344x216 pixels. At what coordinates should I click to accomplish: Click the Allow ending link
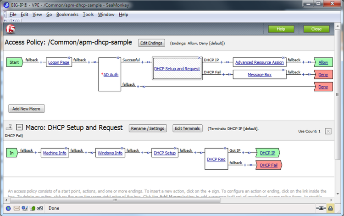coord(323,62)
